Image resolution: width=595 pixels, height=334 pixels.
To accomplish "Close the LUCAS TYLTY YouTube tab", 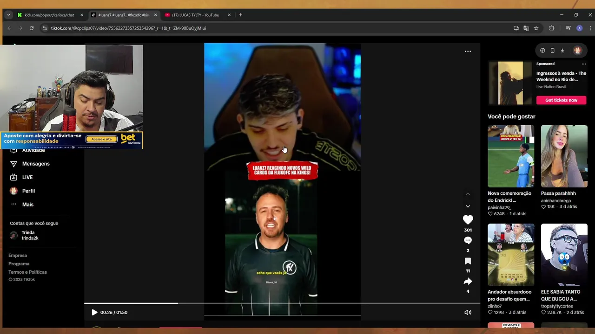I will pos(229,15).
